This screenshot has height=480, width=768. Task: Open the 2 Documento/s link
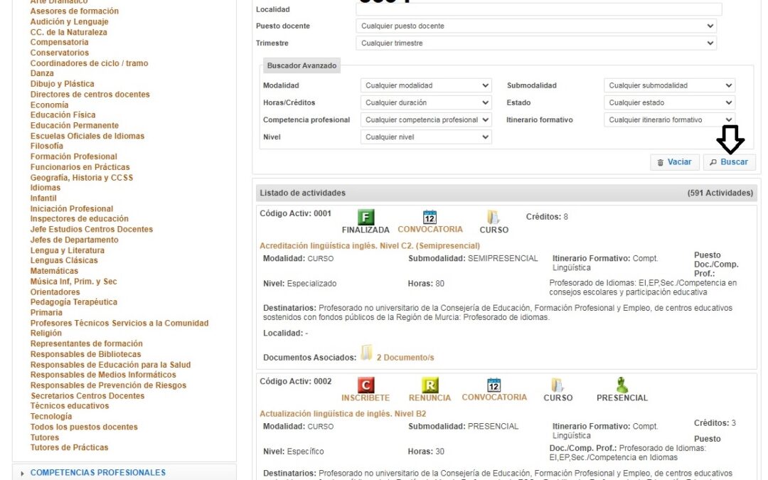(x=405, y=358)
